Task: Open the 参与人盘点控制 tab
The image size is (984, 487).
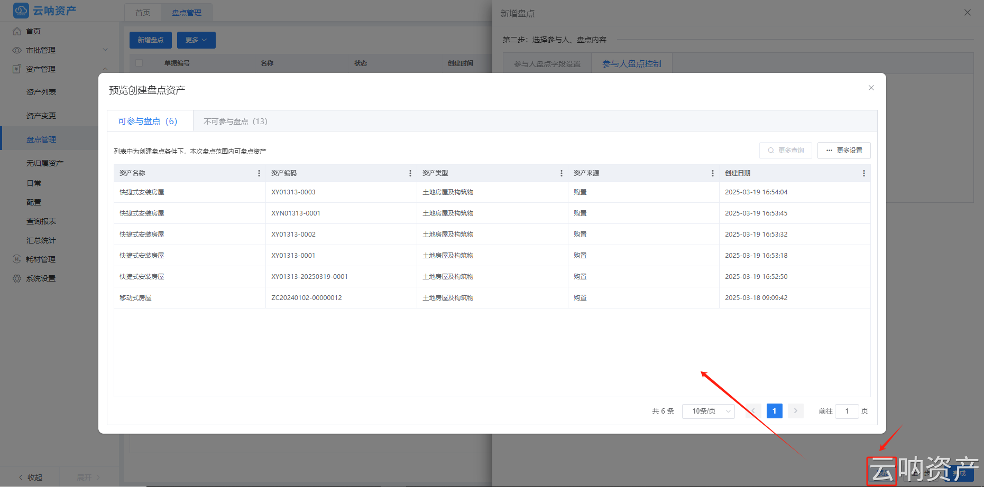Action: pos(632,63)
